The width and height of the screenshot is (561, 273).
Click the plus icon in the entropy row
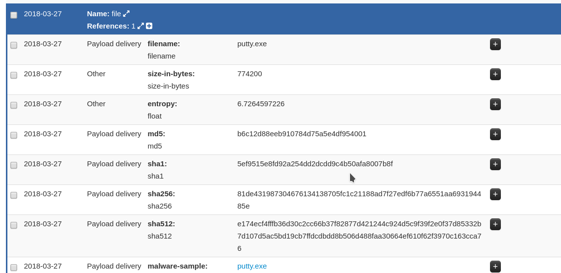[x=495, y=104]
